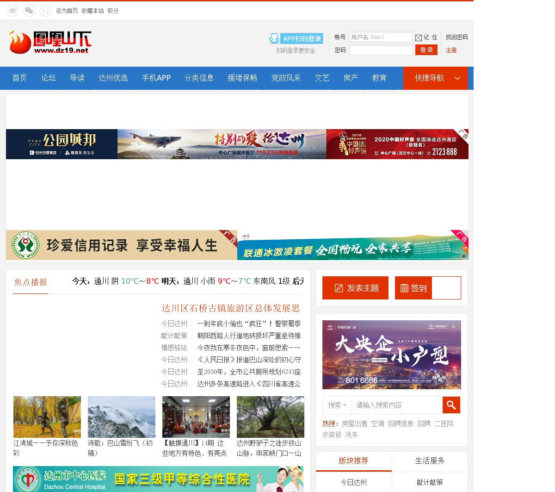Select the 版块推荐 tab
This screenshot has height=492, width=555.
click(x=353, y=461)
